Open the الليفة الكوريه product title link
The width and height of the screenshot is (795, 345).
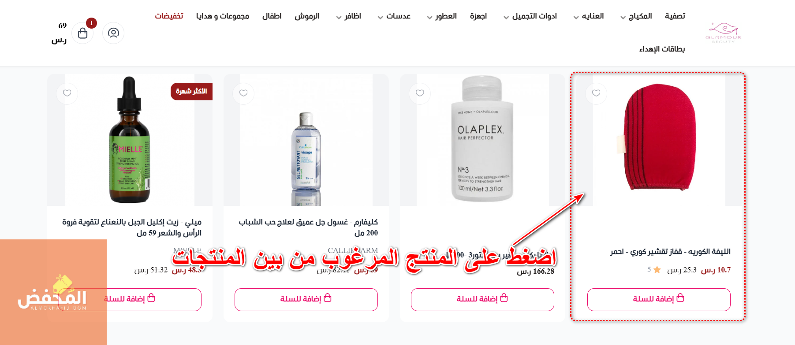(670, 252)
